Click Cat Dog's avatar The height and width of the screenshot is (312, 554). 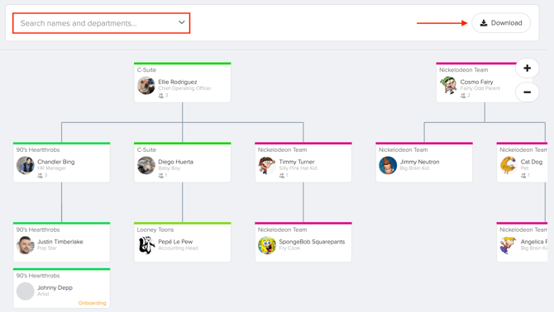[x=509, y=165]
